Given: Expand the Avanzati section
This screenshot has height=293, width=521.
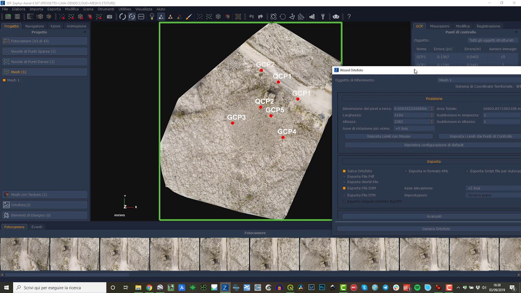Looking at the screenshot, I should tap(434, 216).
